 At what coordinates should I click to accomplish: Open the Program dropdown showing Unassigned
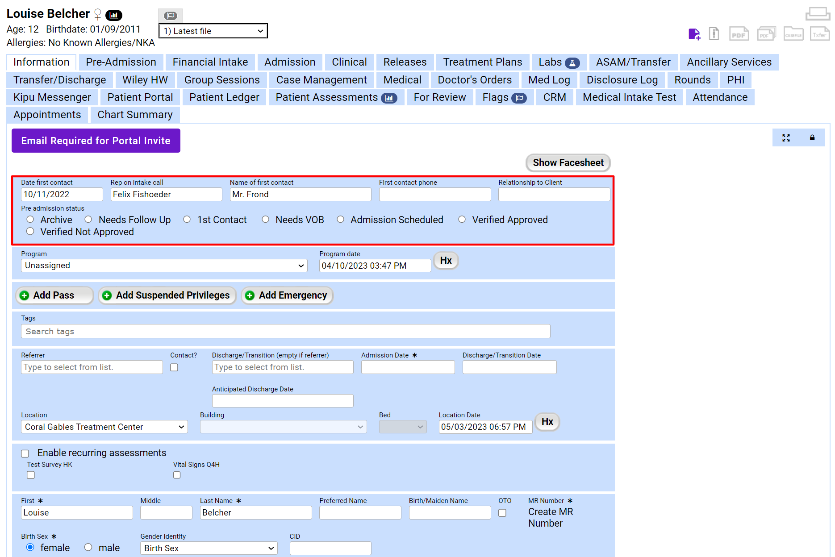pos(164,266)
